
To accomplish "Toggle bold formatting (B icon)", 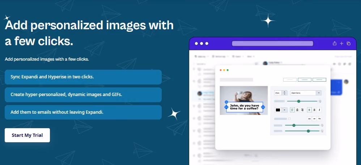I will click(x=309, y=110).
